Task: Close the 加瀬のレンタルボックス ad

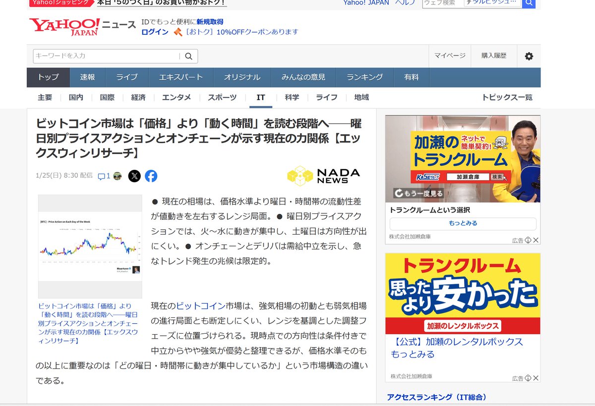Action: [536, 378]
